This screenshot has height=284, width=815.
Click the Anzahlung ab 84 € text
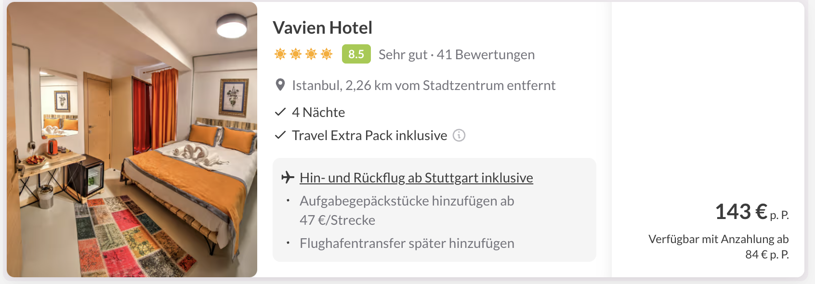click(718, 246)
